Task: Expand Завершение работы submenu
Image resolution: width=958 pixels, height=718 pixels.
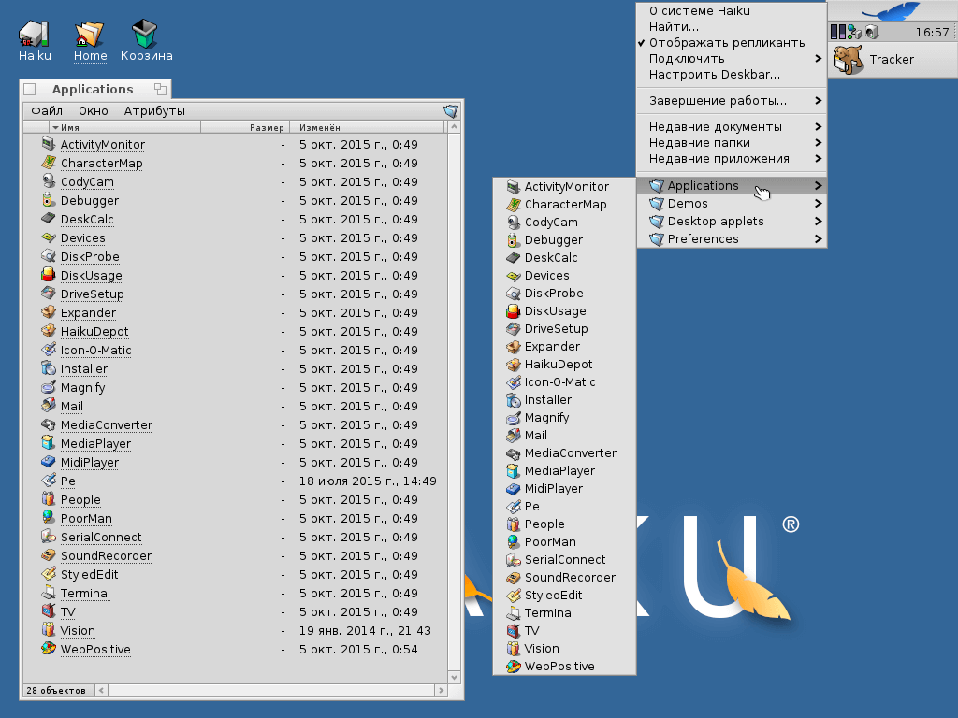Action: [x=732, y=101]
